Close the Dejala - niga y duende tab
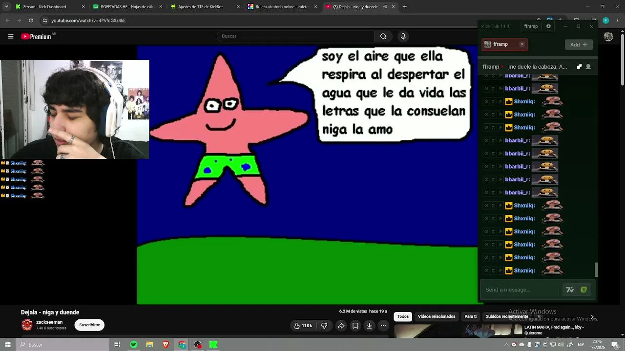 point(393,7)
